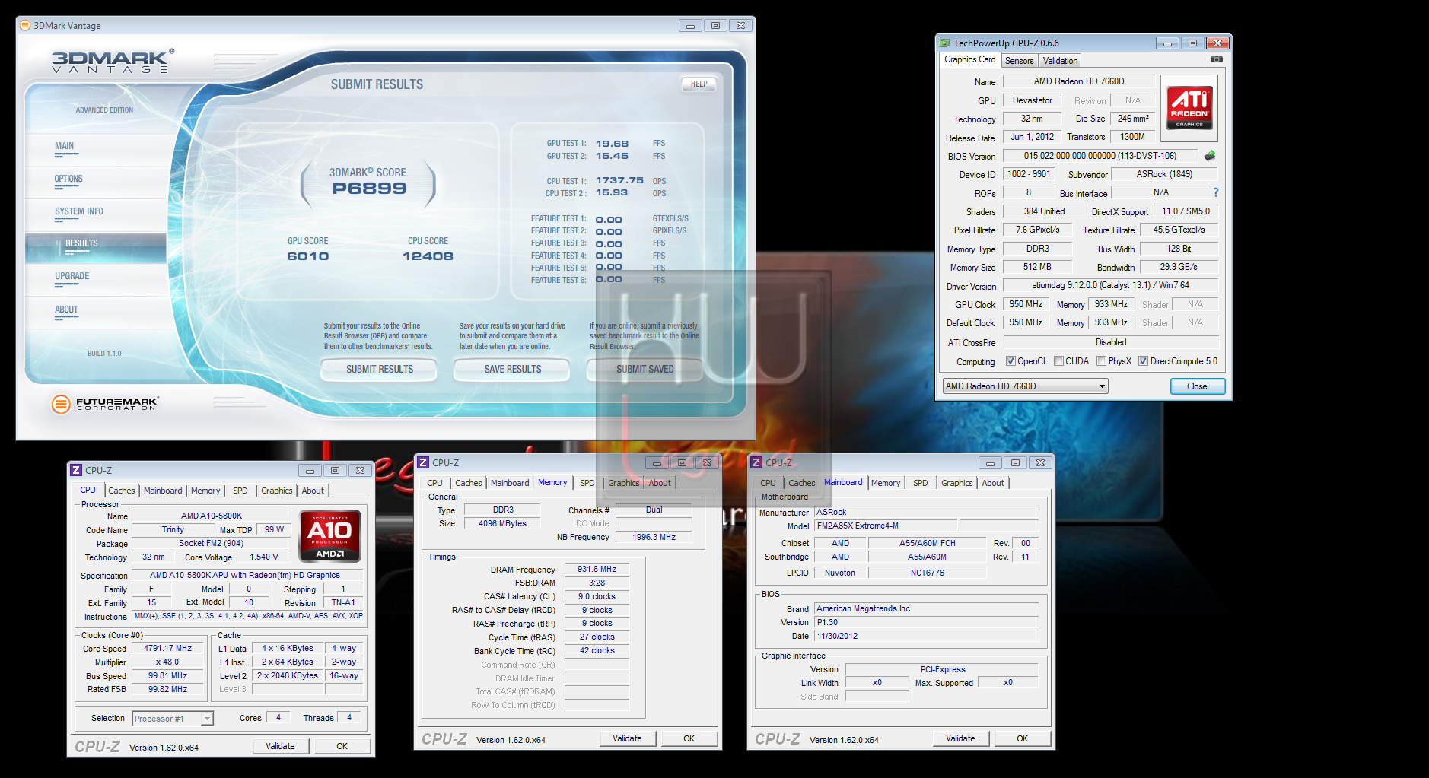Click the GPU-Z title bar icon
1429x778 pixels.
coord(945,43)
